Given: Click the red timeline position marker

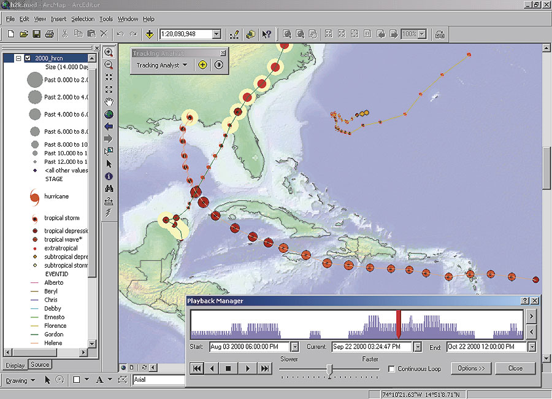Looking at the screenshot, I should 399,324.
